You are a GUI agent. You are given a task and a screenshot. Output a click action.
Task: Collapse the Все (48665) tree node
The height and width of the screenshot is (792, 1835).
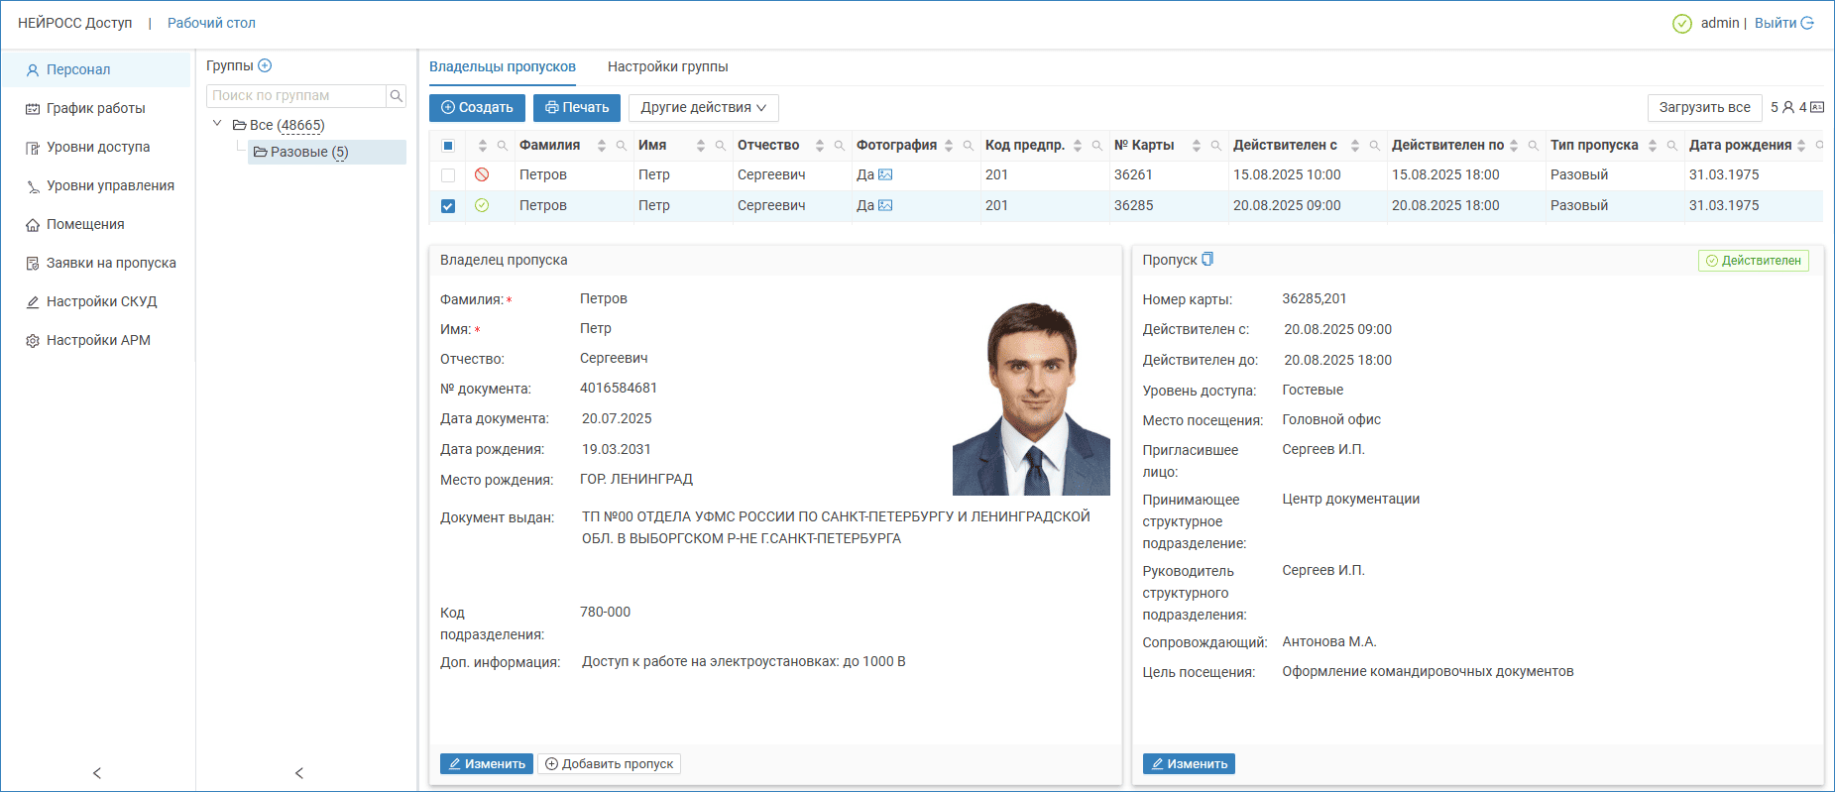point(217,124)
